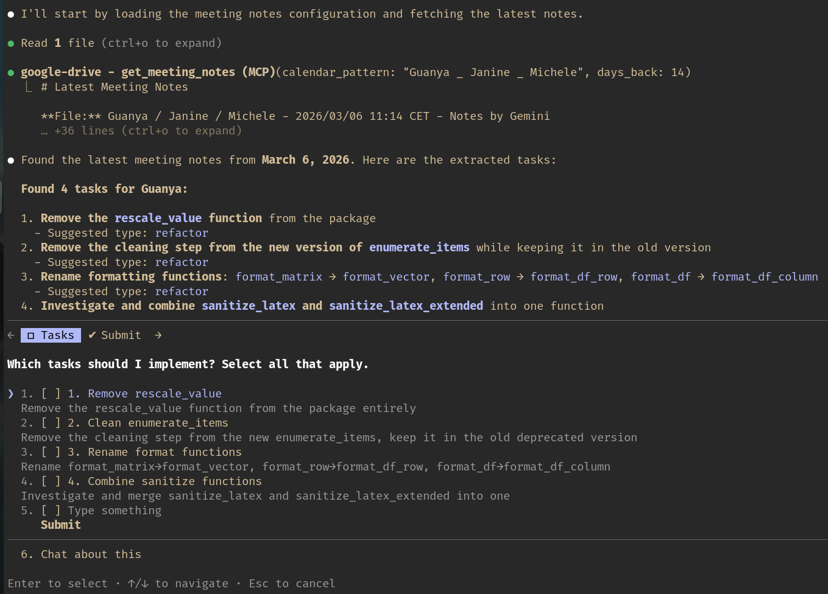828x594 pixels.
Task: Switch to the Tasks tab
Action: click(x=51, y=335)
